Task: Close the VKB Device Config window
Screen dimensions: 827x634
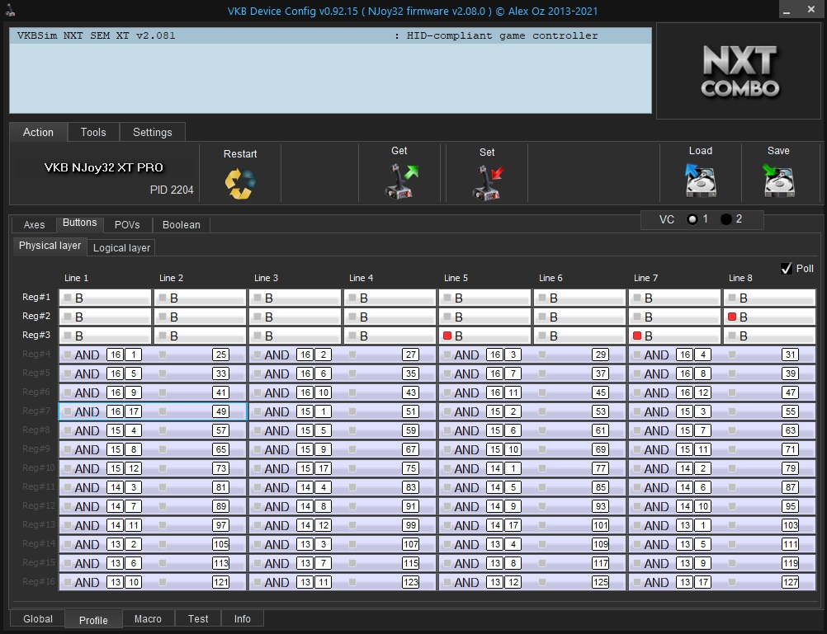Action: 811,10
